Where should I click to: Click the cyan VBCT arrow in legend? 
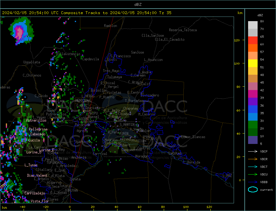tap(253, 167)
